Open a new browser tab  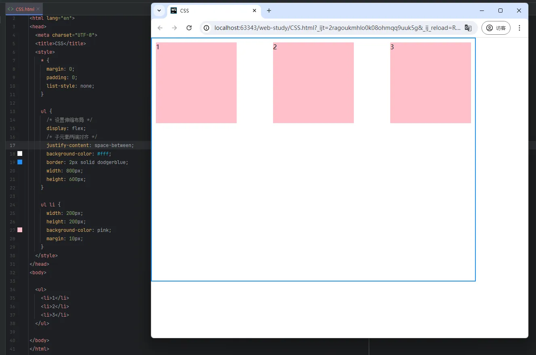(x=269, y=11)
